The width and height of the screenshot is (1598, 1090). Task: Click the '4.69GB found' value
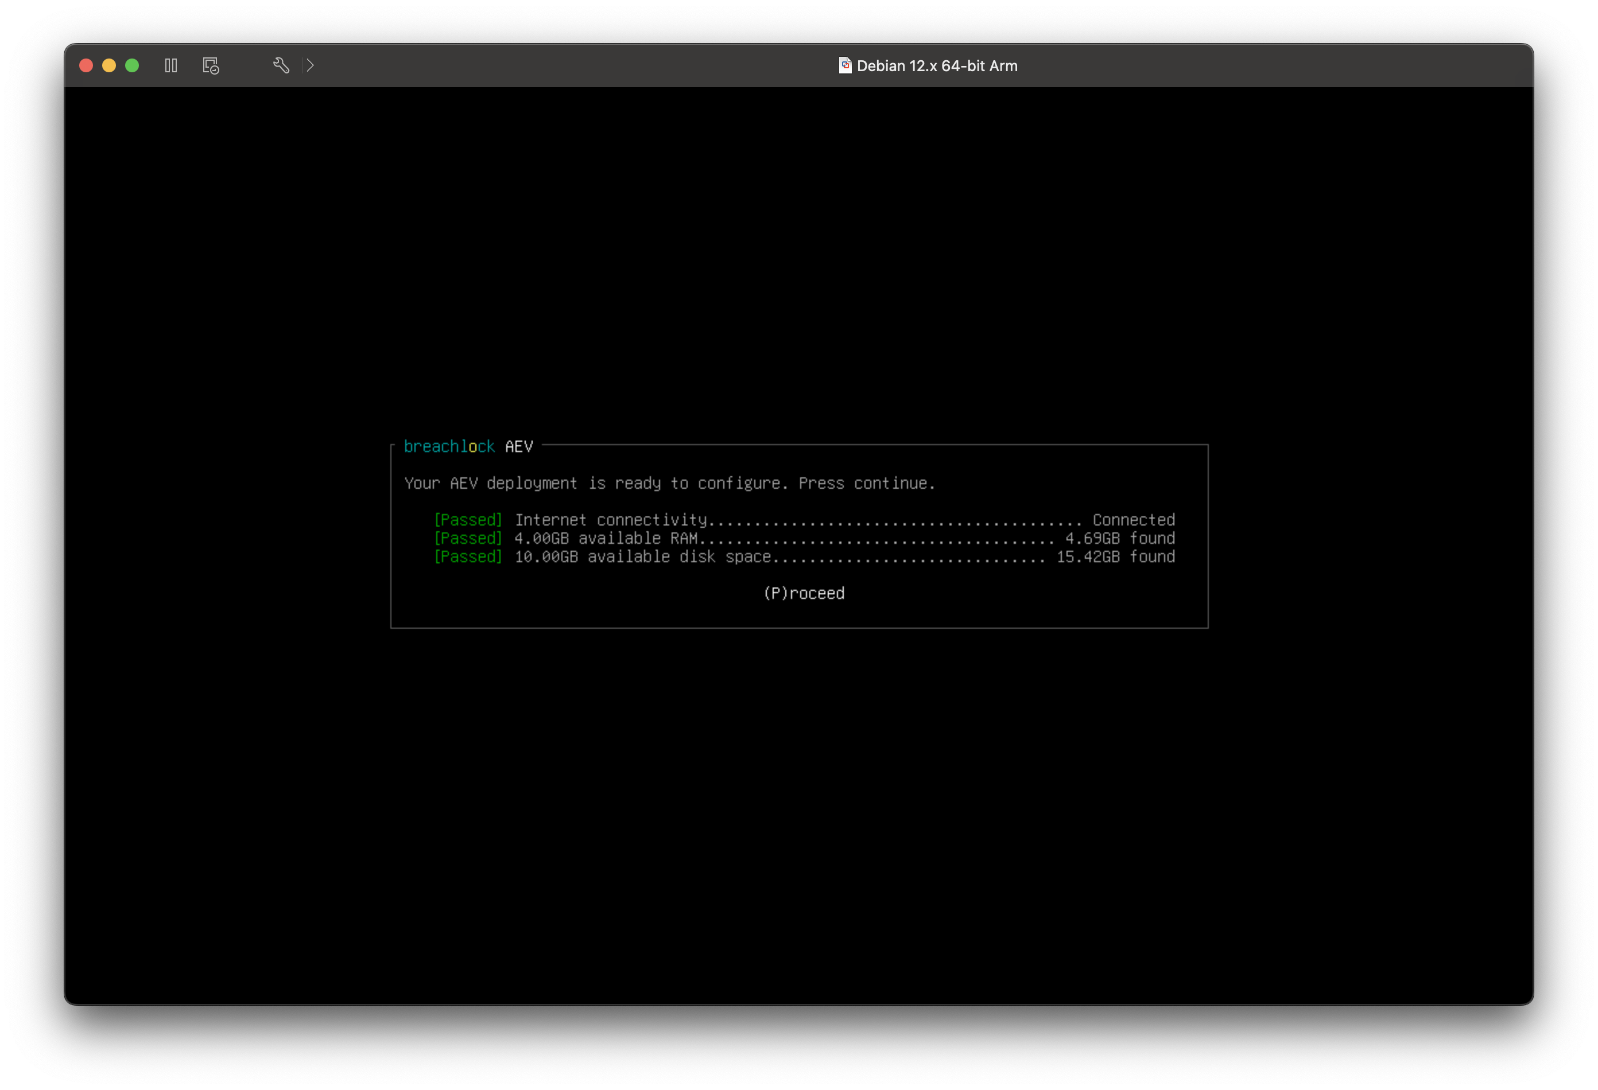click(x=1120, y=538)
